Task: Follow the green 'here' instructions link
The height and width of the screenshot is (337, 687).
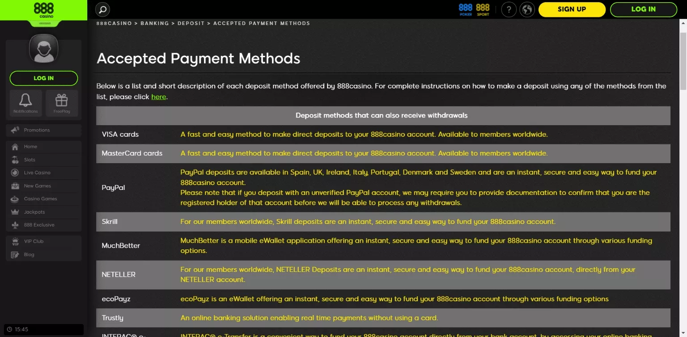Action: coord(158,97)
